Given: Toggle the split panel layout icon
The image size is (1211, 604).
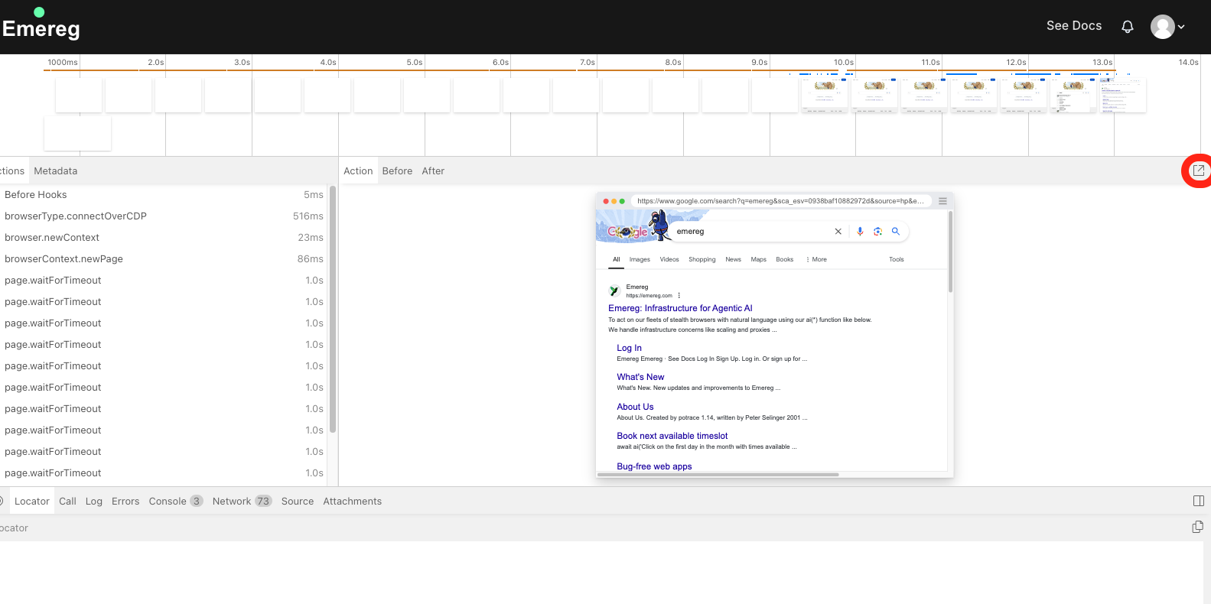Looking at the screenshot, I should tap(1199, 501).
